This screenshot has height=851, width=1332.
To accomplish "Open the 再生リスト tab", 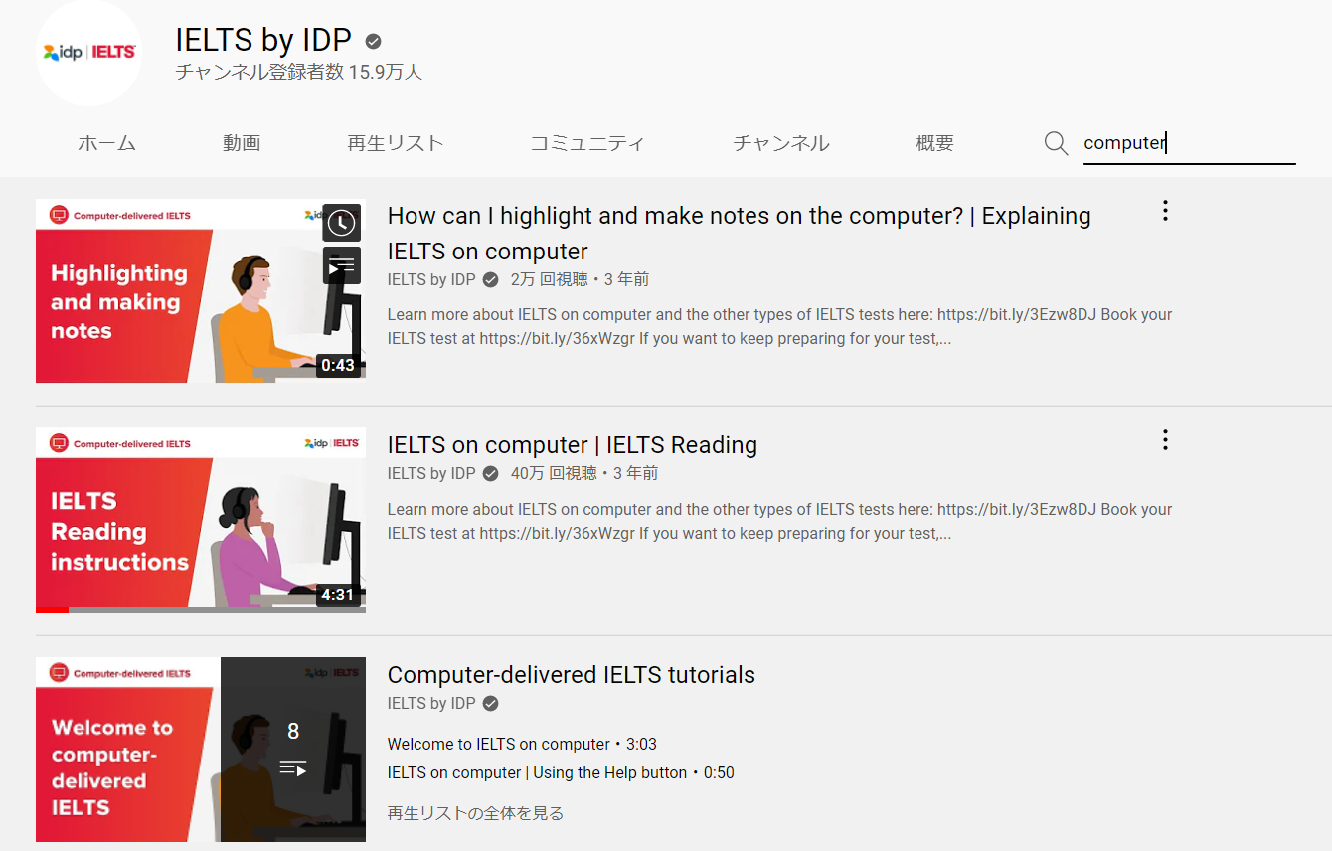I will (x=395, y=143).
